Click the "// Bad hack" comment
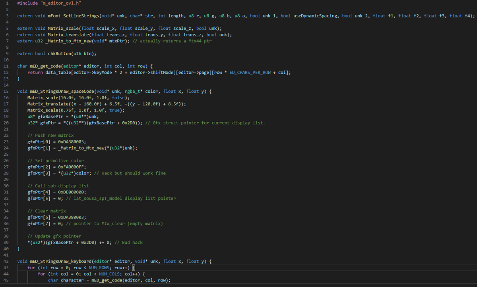This screenshot has height=287, width=477. coord(128,242)
